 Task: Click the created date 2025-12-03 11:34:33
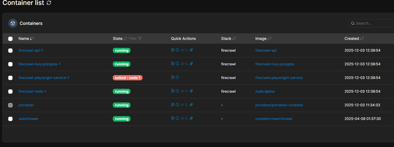[x=362, y=105]
